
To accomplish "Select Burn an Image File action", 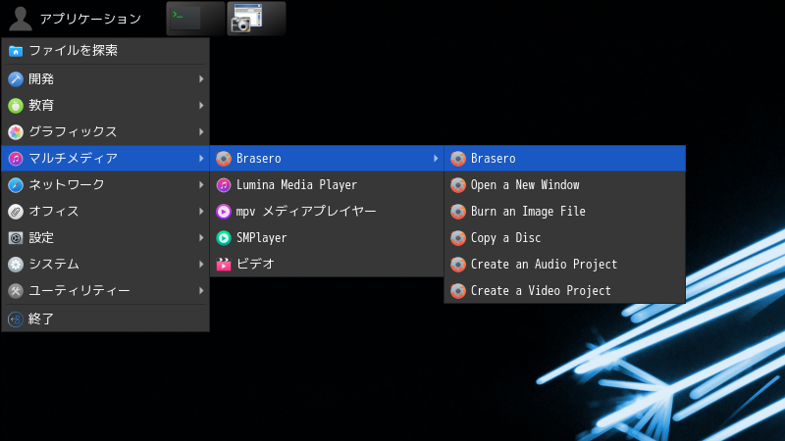I will pyautogui.click(x=565, y=212).
